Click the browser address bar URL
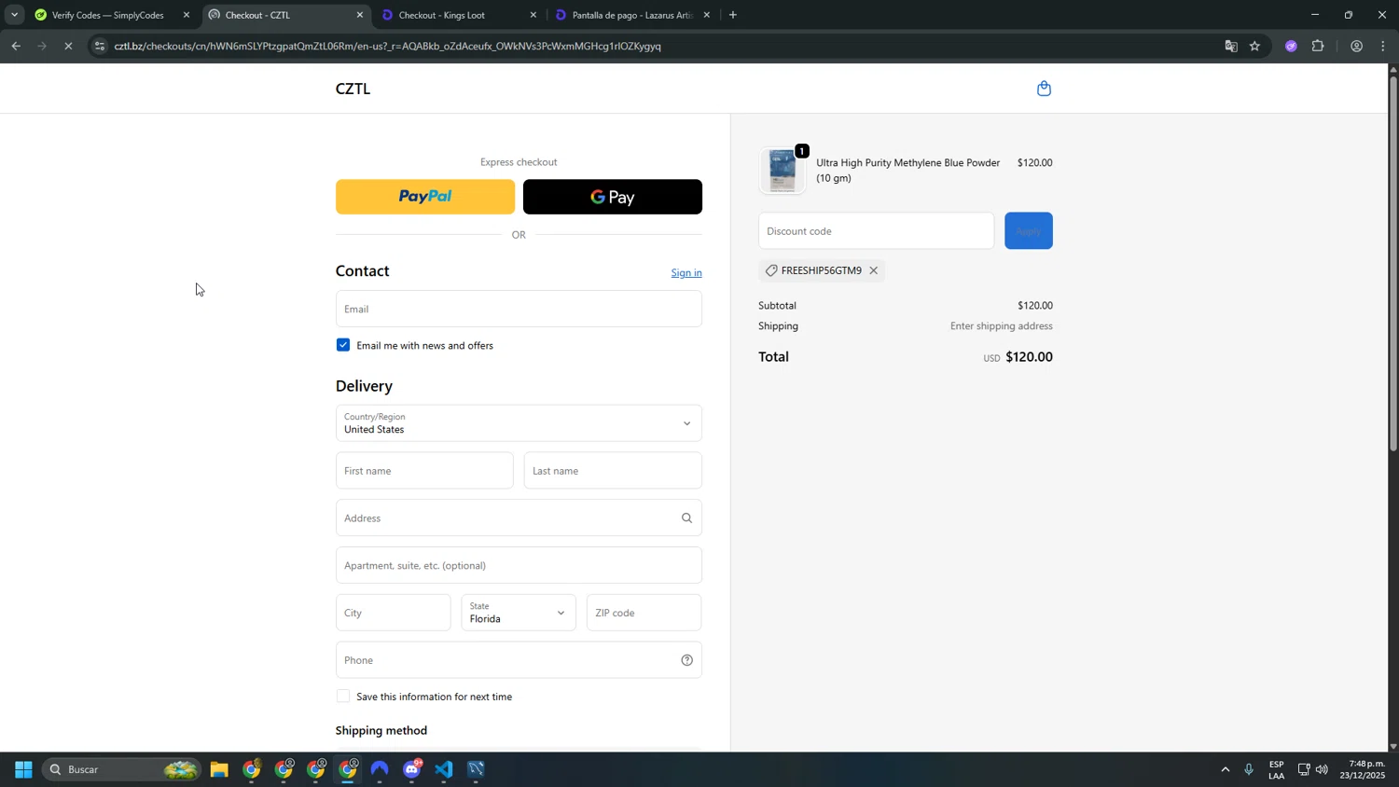 387,46
